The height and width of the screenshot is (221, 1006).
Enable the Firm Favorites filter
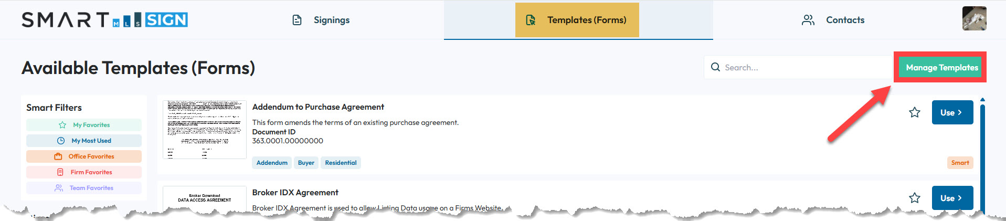click(84, 172)
